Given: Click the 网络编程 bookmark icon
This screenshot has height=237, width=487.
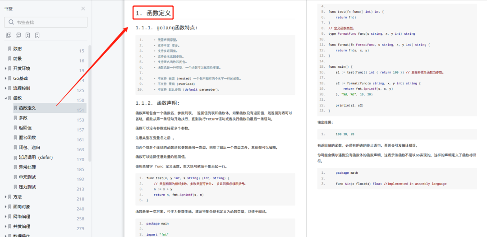Looking at the screenshot, I should pos(10,217).
